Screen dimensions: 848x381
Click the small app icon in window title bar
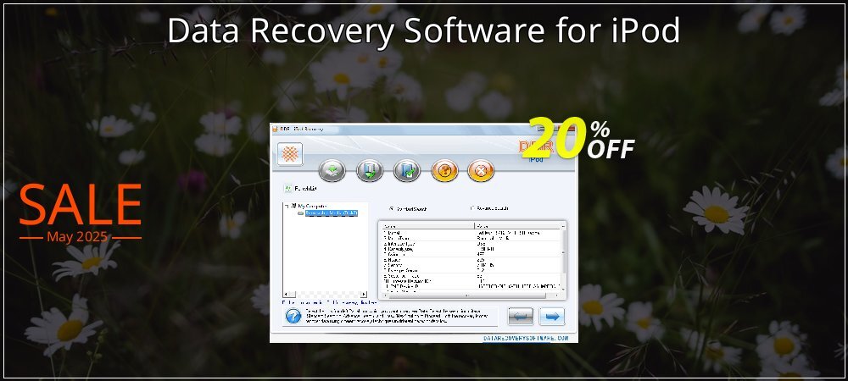pyautogui.click(x=275, y=129)
